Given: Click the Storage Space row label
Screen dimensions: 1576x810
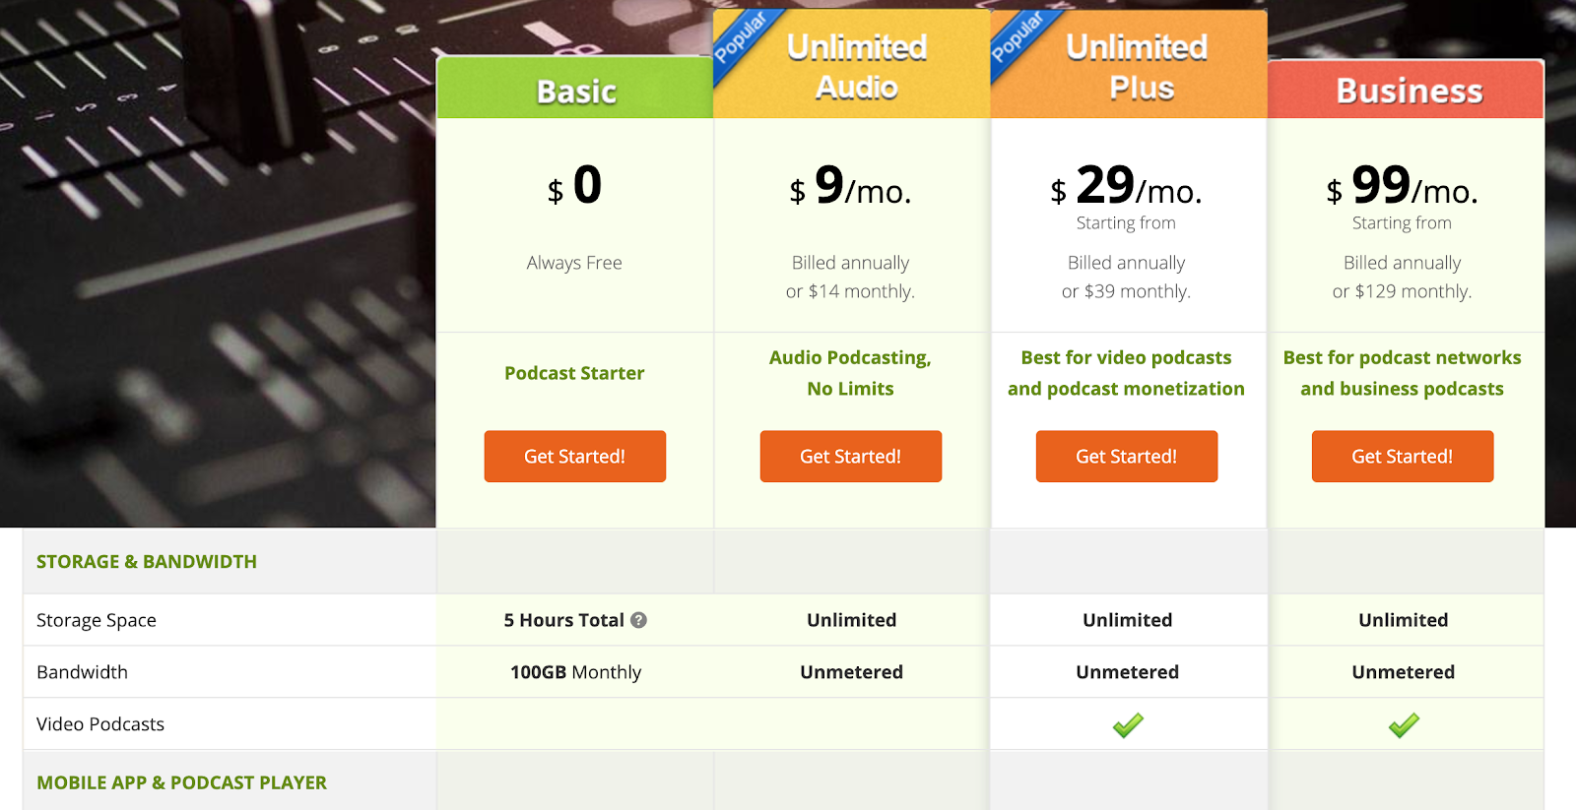Looking at the screenshot, I should pos(97,620).
